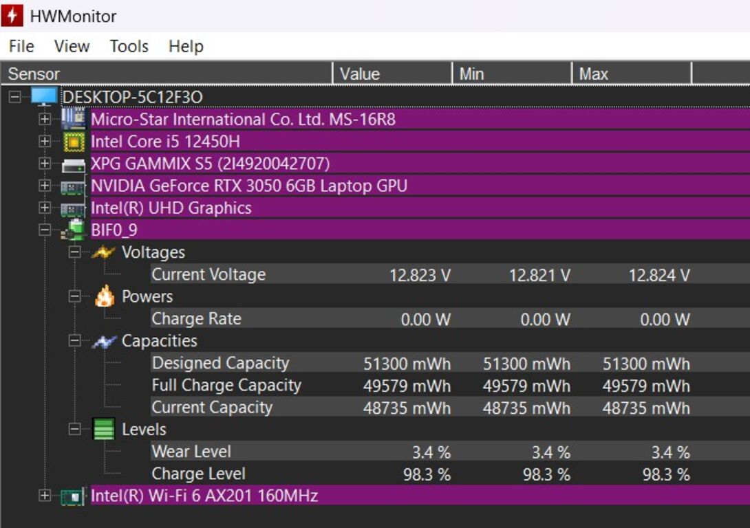Open the File menu
This screenshot has width=750, height=528.
(21, 46)
